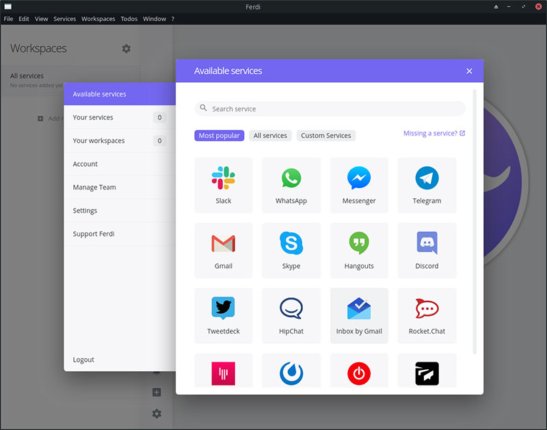Image resolution: width=547 pixels, height=430 pixels.
Task: Open the Workspaces menu in menu bar
Action: (x=98, y=19)
